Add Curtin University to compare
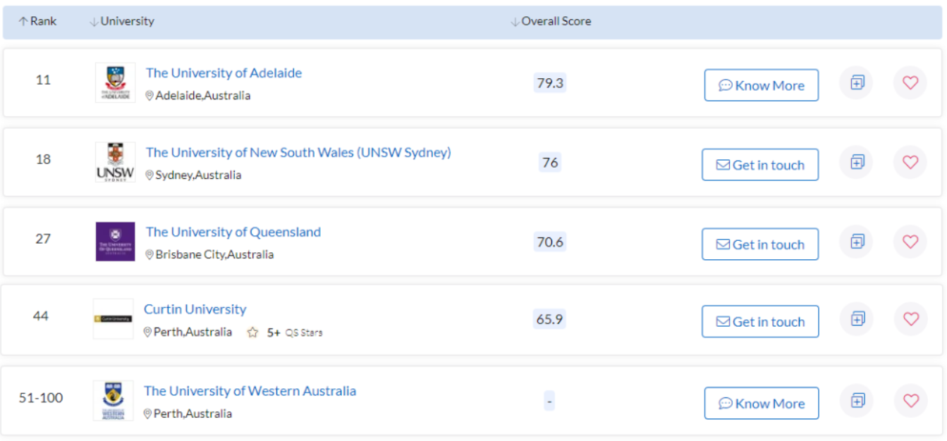947x441 pixels. (856, 319)
